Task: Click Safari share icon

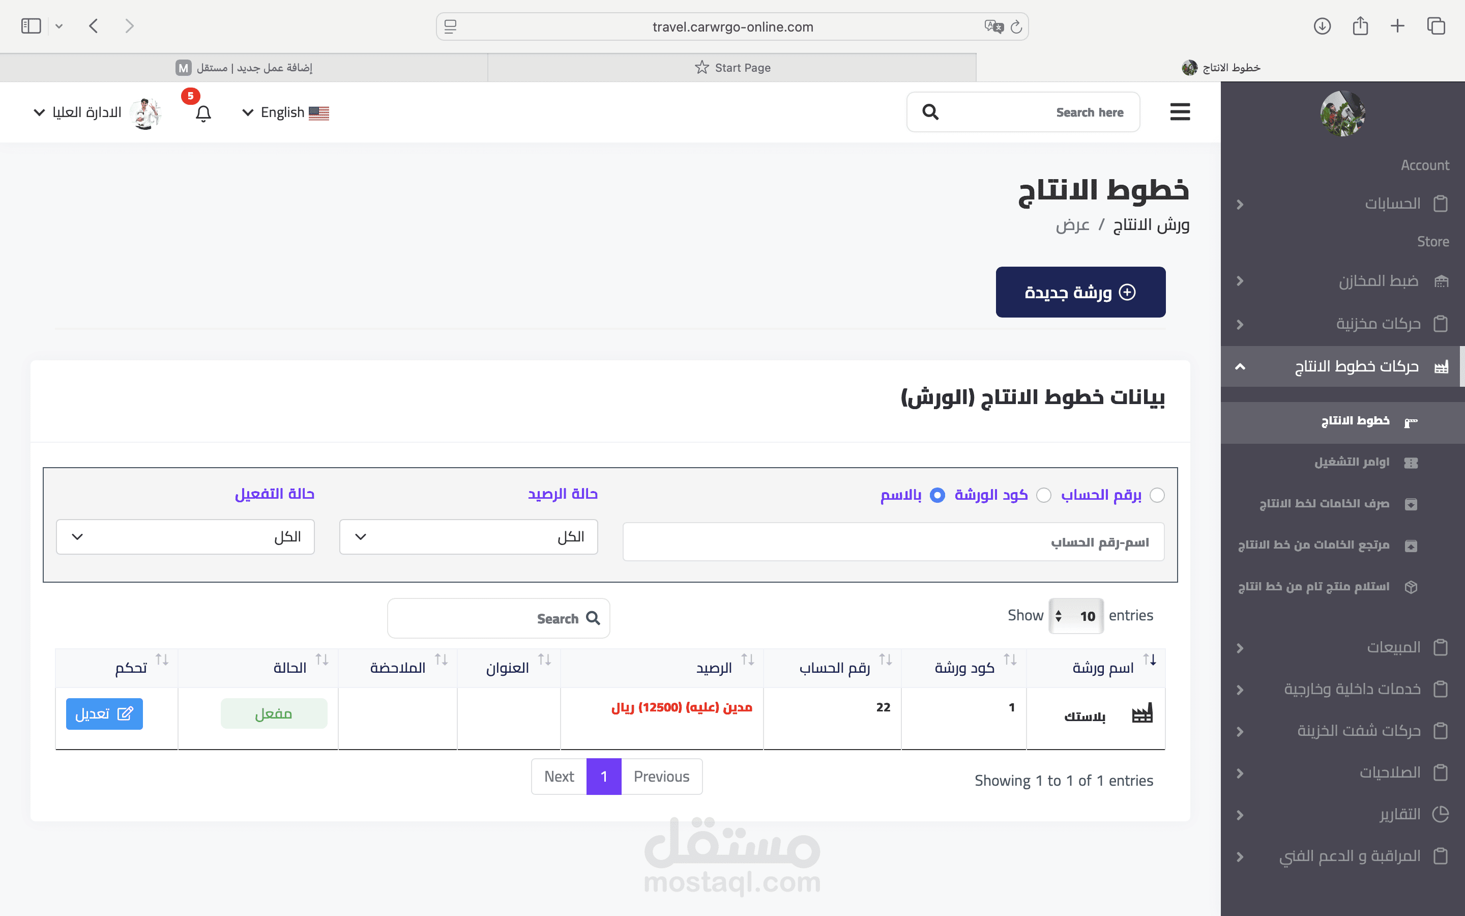Action: 1360,26
